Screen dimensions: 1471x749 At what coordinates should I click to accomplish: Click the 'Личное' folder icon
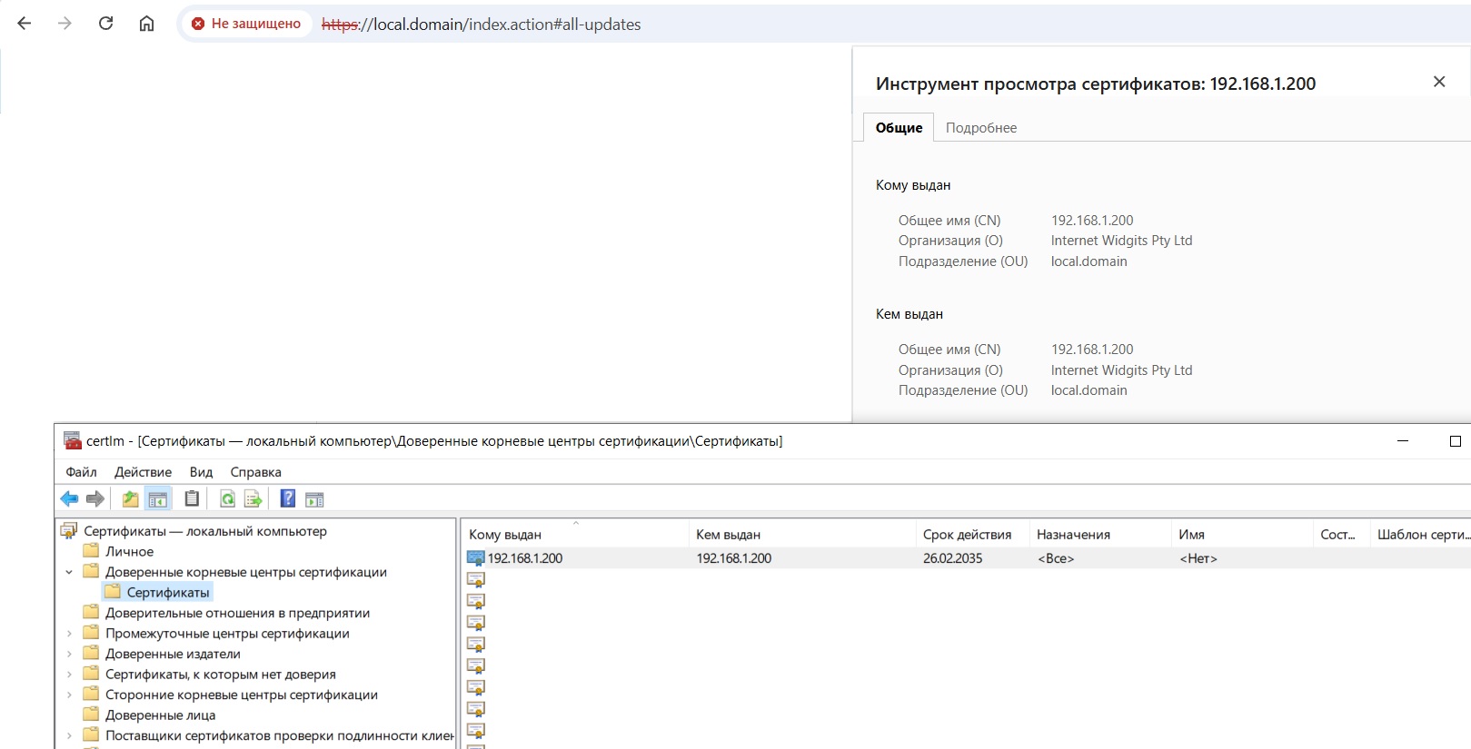[x=91, y=550]
